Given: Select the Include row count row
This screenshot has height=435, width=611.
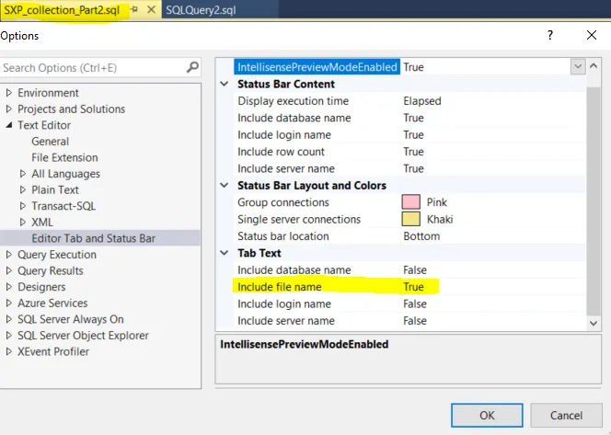Looking at the screenshot, I should [x=409, y=152].
